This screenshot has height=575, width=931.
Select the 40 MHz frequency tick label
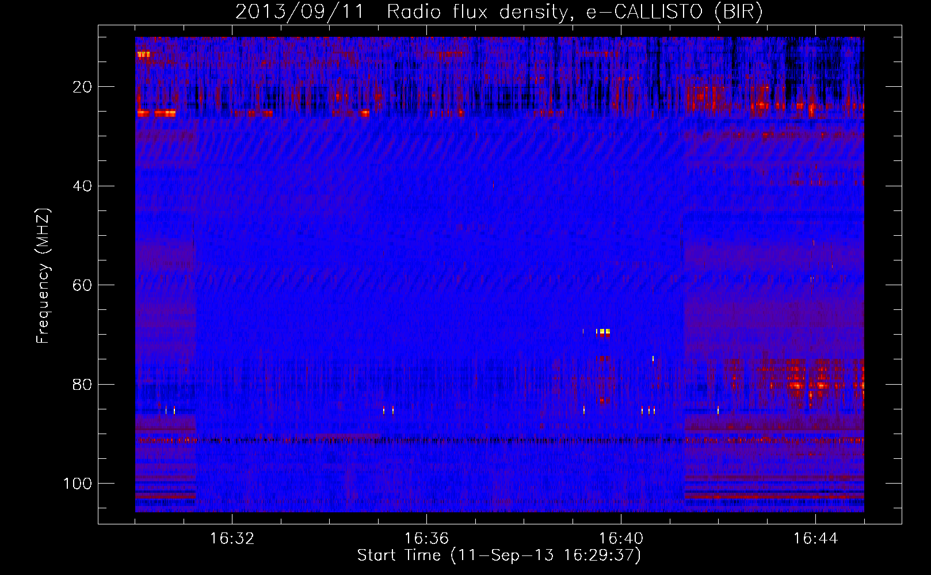(82, 186)
